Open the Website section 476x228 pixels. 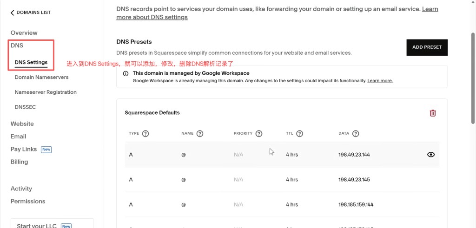pos(22,124)
